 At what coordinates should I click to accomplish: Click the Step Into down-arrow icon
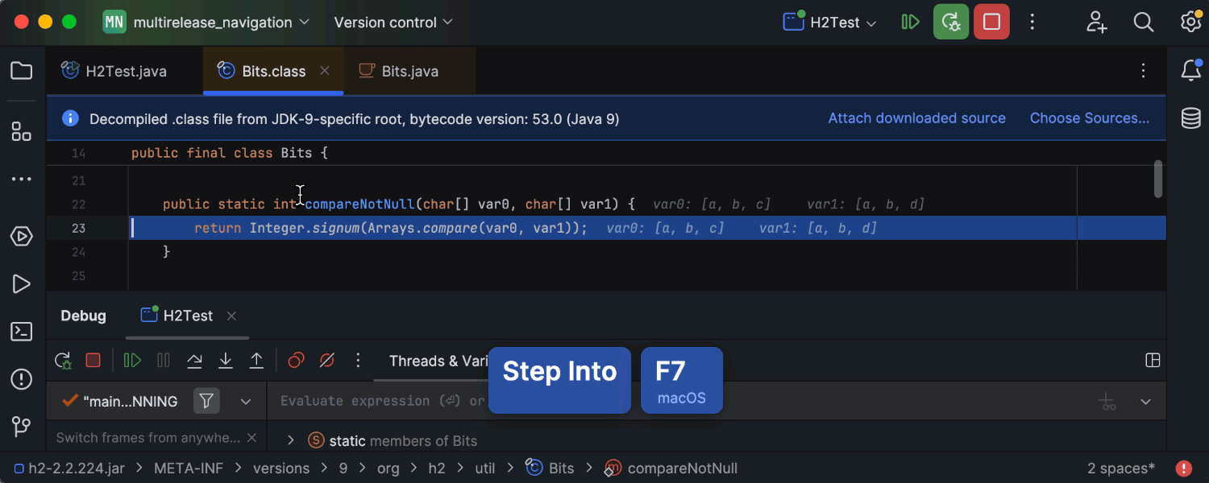[226, 361]
